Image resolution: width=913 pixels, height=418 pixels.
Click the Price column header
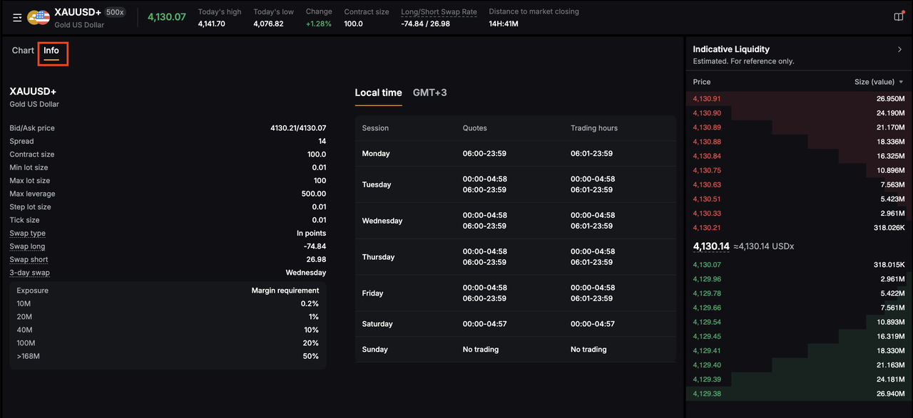pyautogui.click(x=702, y=82)
